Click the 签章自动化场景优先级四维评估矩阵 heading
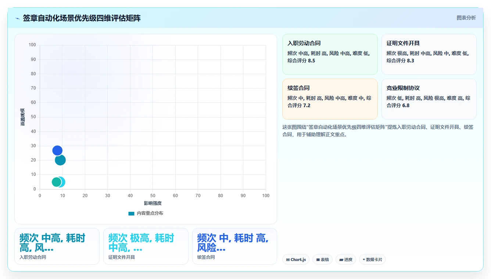Viewport: 491px width, 279px height. click(x=82, y=18)
